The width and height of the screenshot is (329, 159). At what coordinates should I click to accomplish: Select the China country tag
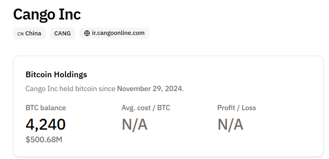tap(29, 33)
